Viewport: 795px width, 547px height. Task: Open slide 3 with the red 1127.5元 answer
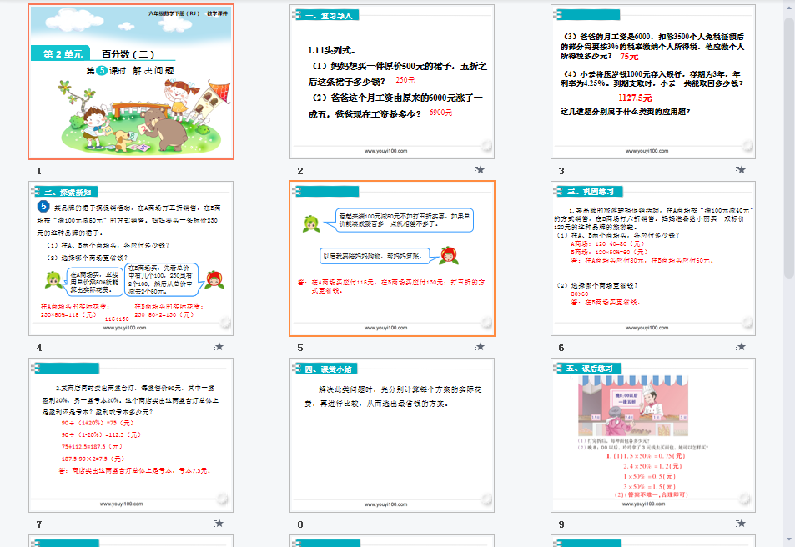coord(653,82)
